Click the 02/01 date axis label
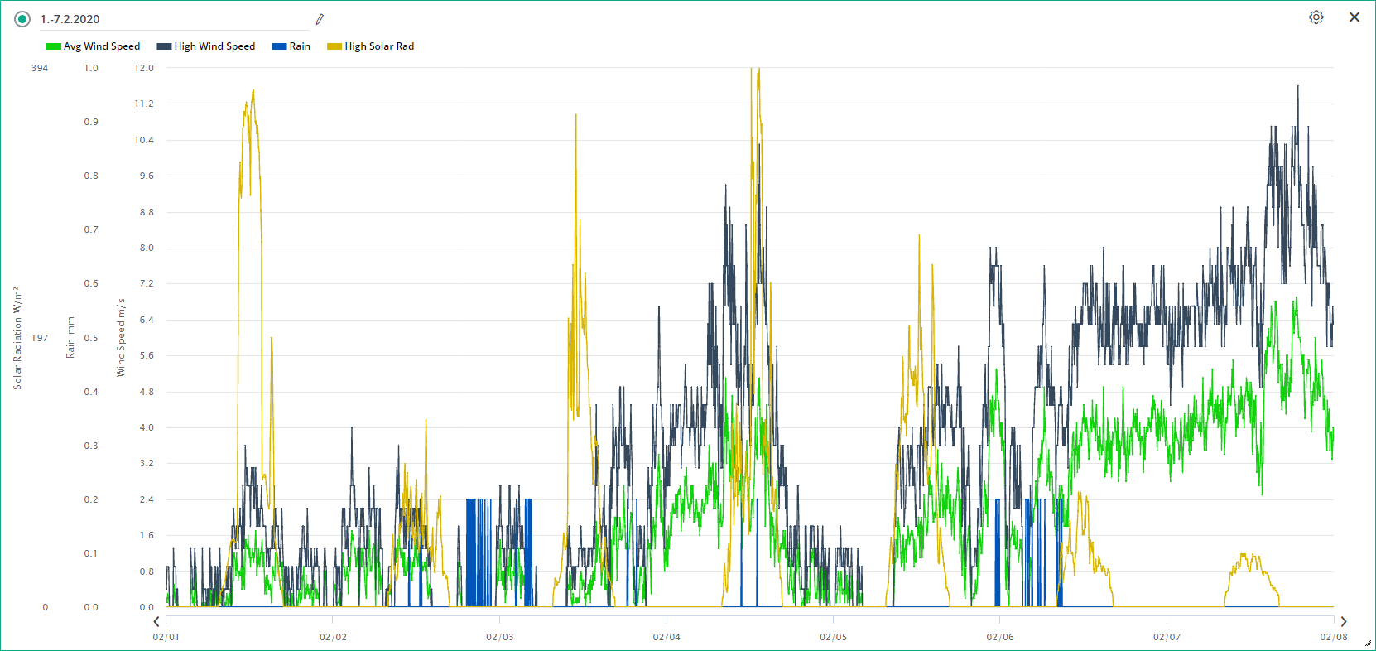Image resolution: width=1376 pixels, height=651 pixels. (166, 637)
